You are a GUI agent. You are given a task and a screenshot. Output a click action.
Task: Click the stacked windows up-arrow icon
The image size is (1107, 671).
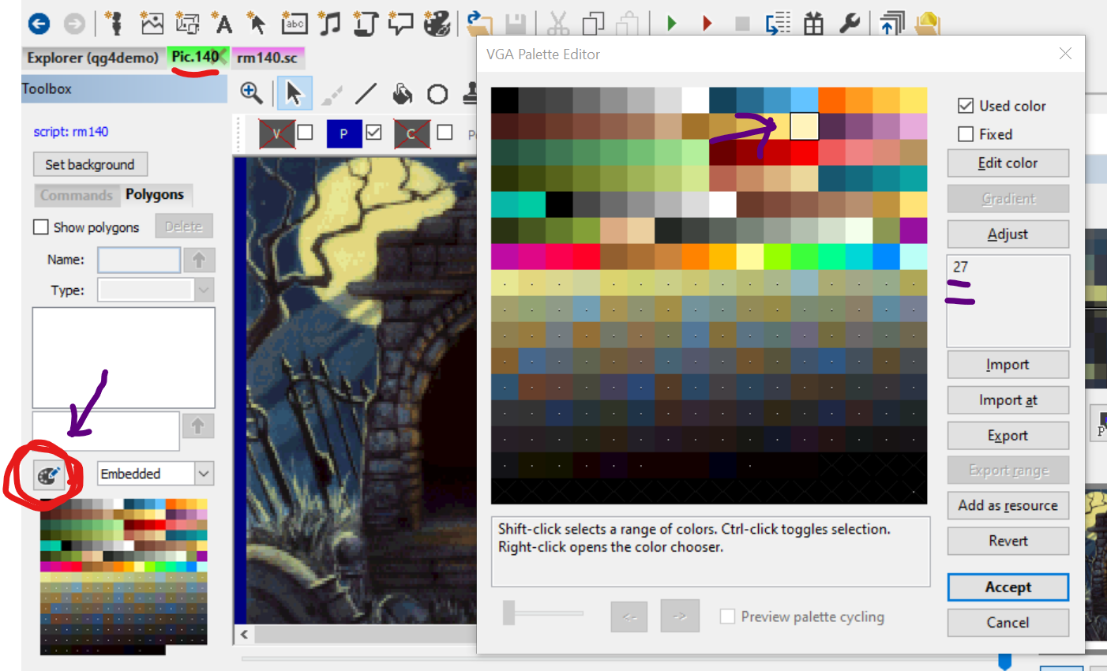(x=891, y=24)
